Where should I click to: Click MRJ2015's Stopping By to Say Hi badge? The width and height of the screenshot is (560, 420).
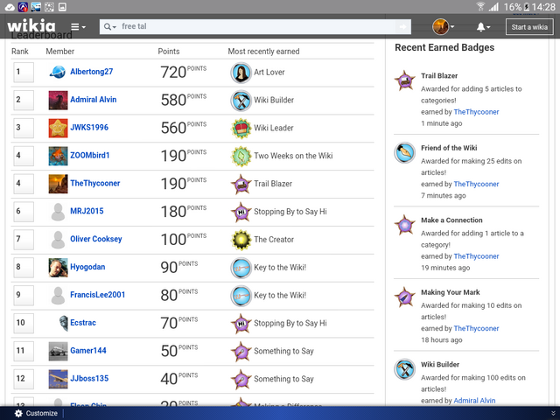point(241,212)
